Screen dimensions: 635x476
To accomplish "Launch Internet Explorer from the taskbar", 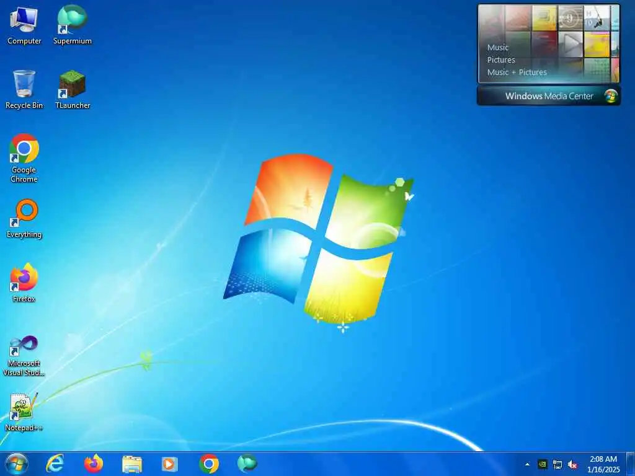I will click(55, 464).
